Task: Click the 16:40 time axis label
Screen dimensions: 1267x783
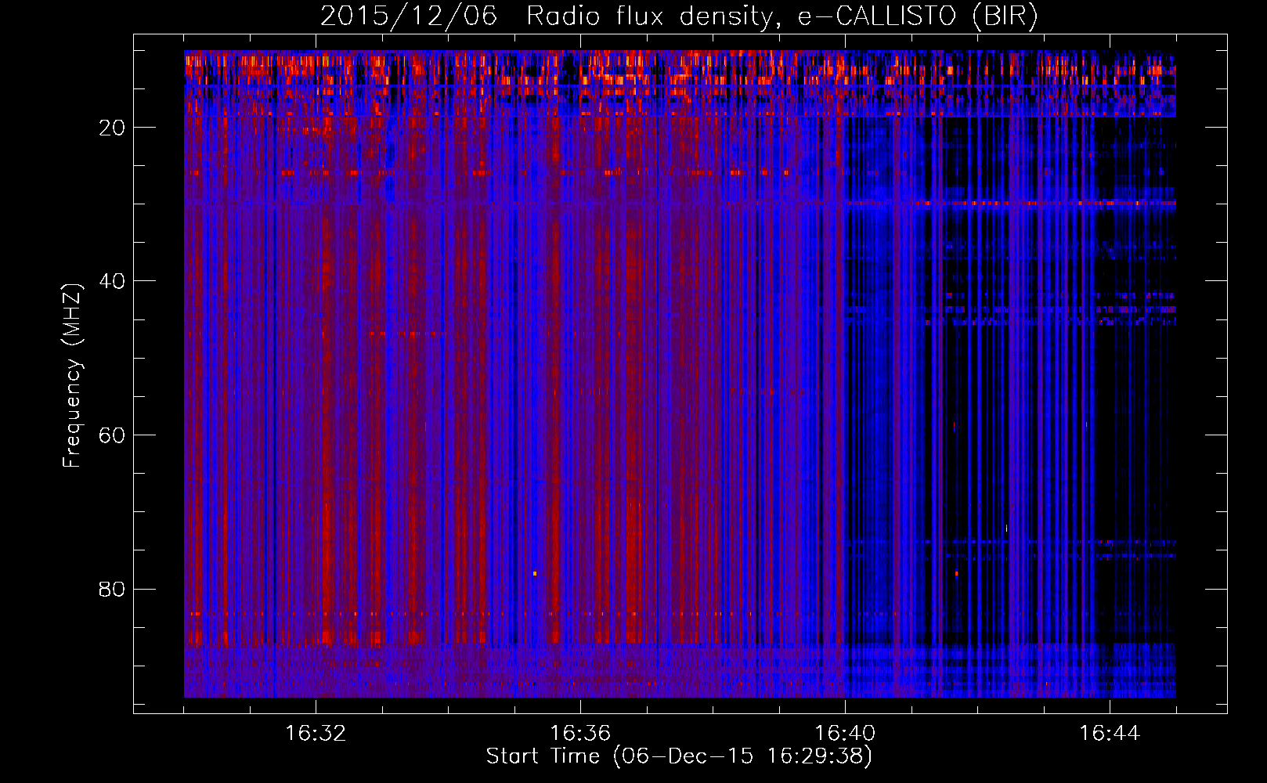Action: (844, 734)
